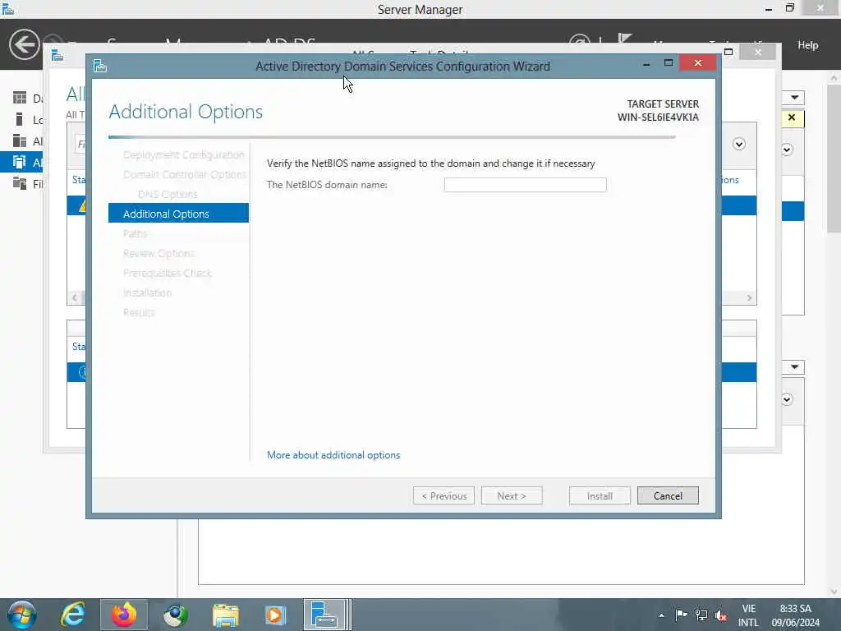Click the TARGET SERVER name text
Screen dimensions: 841x631
point(658,117)
